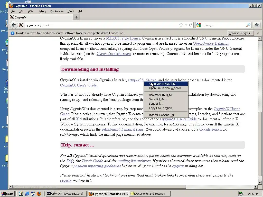
Task: Choose Open Link in New Window
Action: pyautogui.click(x=166, y=88)
